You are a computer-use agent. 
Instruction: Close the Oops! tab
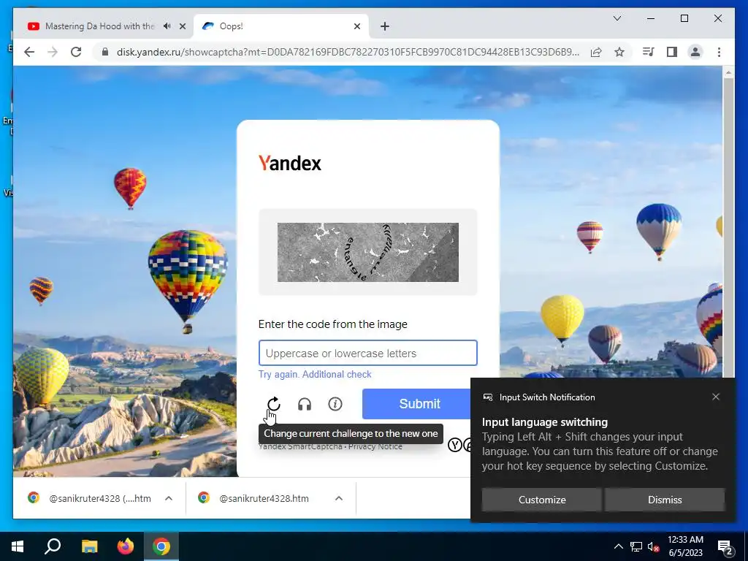356,26
